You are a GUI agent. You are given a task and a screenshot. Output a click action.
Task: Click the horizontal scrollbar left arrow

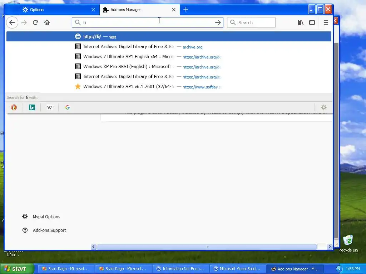click(94, 247)
